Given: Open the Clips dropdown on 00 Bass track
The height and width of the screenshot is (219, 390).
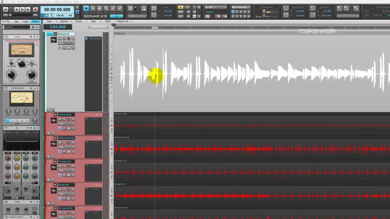Looking at the screenshot, I should [x=66, y=43].
